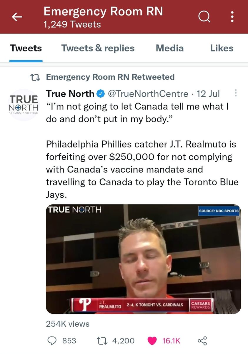248x354 pixels.
Task: Unlike the tweet using pink heart
Action: 152,340
